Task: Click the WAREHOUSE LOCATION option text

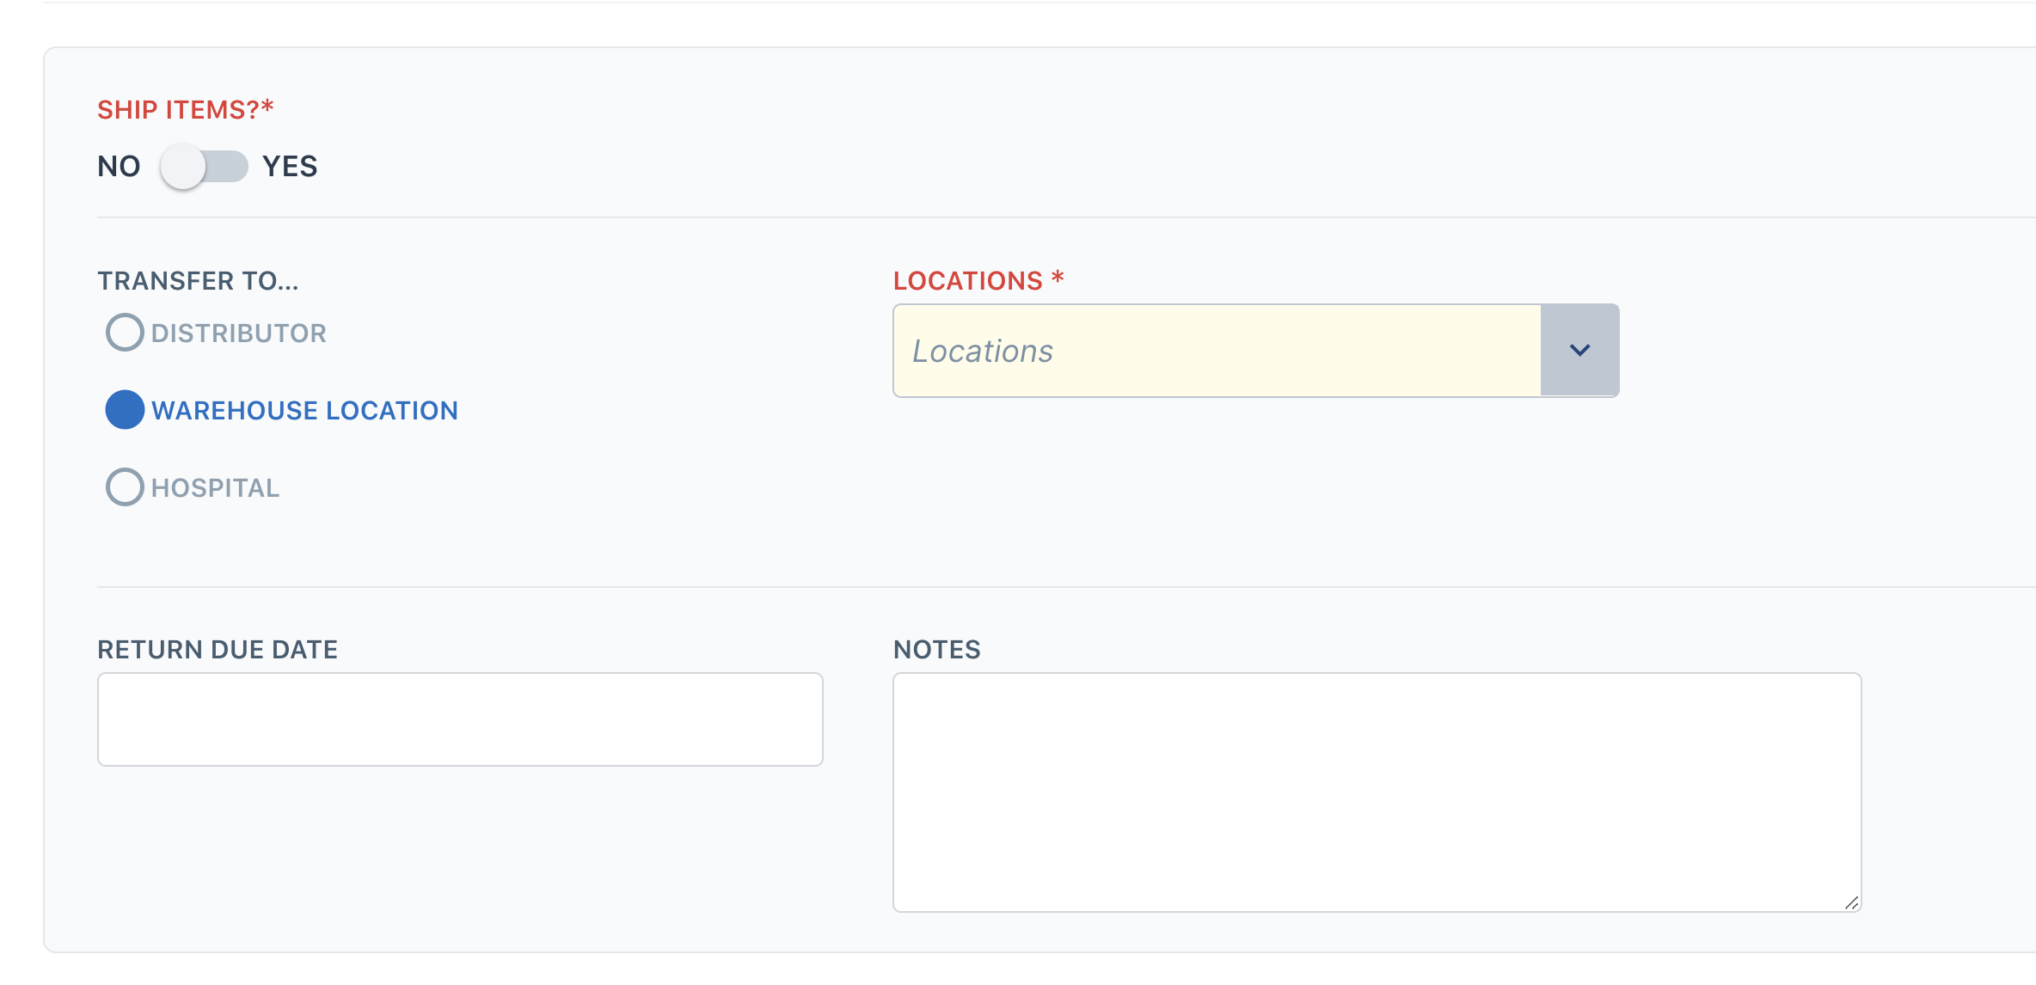Action: coord(305,411)
